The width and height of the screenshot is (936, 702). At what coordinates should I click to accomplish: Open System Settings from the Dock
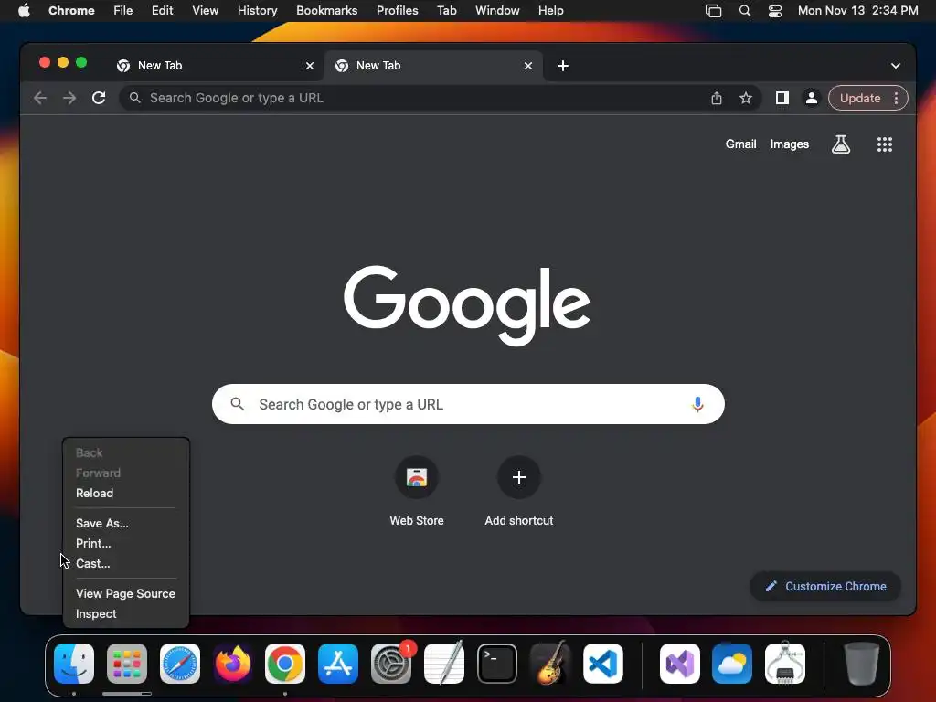(x=391, y=664)
